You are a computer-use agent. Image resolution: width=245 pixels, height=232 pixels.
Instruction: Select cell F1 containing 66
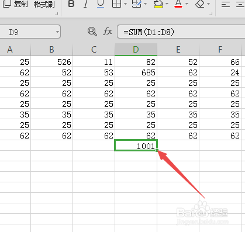220,61
